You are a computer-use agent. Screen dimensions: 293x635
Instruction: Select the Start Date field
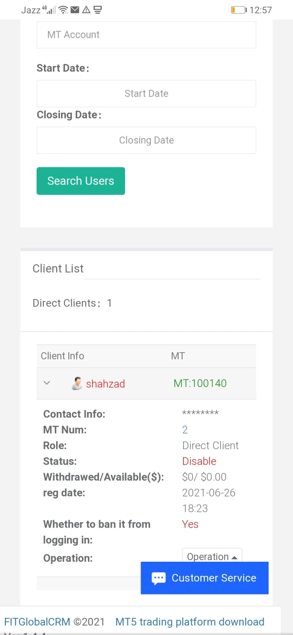click(146, 94)
